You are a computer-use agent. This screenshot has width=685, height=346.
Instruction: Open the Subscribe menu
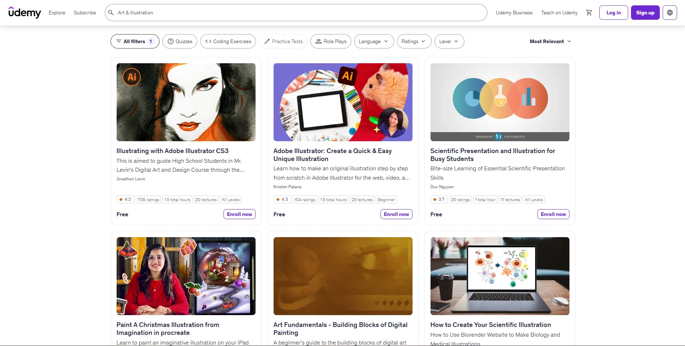click(x=85, y=13)
